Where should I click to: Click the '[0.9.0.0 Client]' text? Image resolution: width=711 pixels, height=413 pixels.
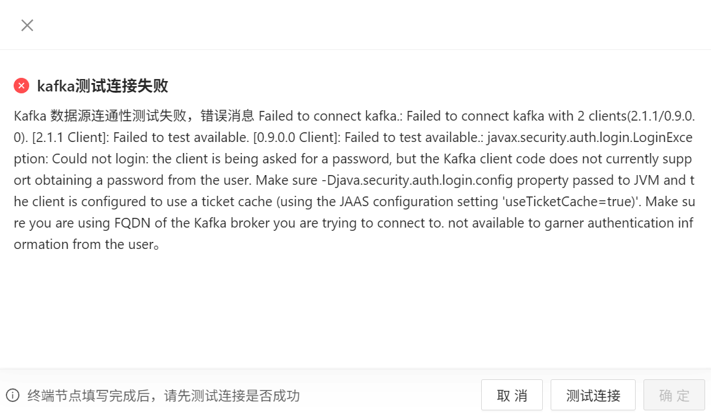[x=297, y=137]
